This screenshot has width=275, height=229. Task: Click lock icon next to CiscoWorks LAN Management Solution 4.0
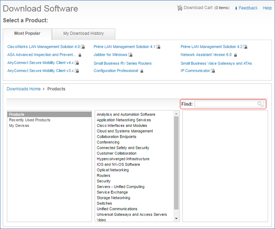pyautogui.click(x=83, y=47)
